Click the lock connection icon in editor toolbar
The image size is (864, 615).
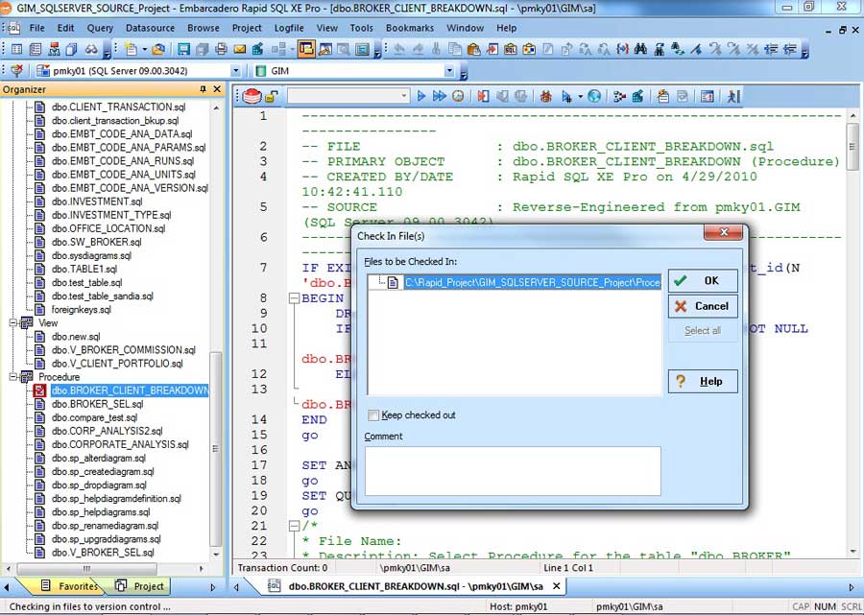[x=271, y=97]
